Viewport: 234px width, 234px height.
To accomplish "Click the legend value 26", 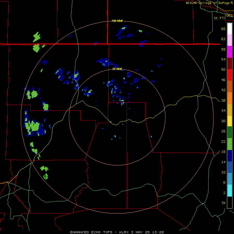I will pyautogui.click(x=223, y=131).
